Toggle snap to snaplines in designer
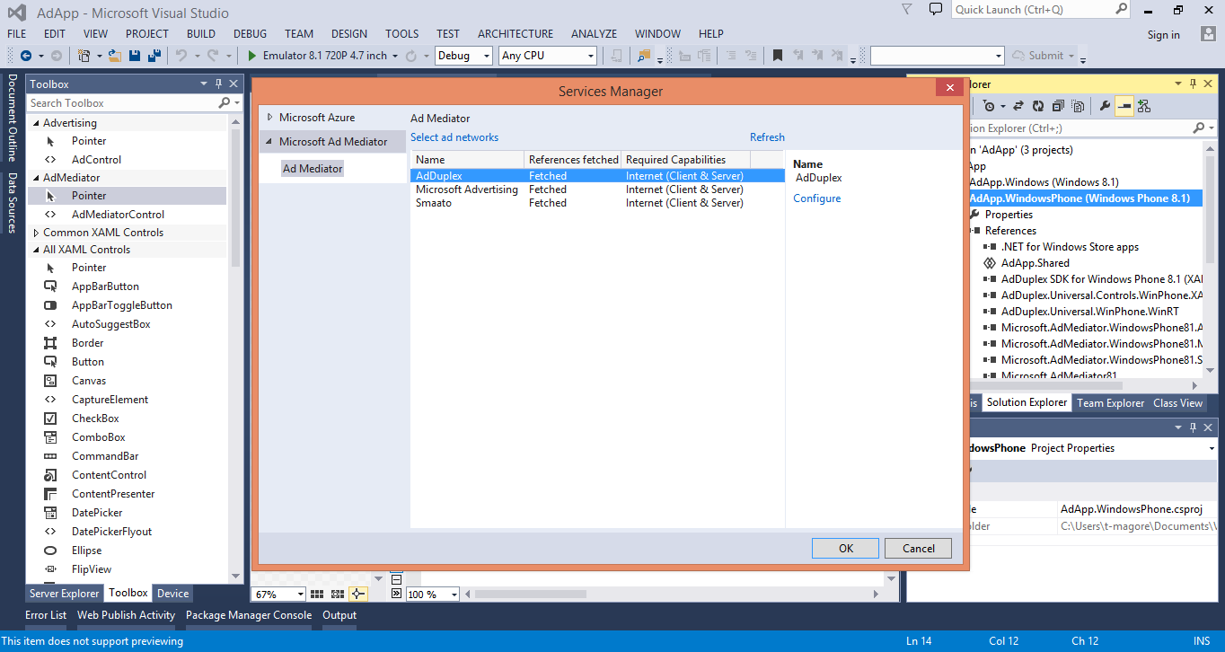This screenshot has height=652, width=1225. 358,595
